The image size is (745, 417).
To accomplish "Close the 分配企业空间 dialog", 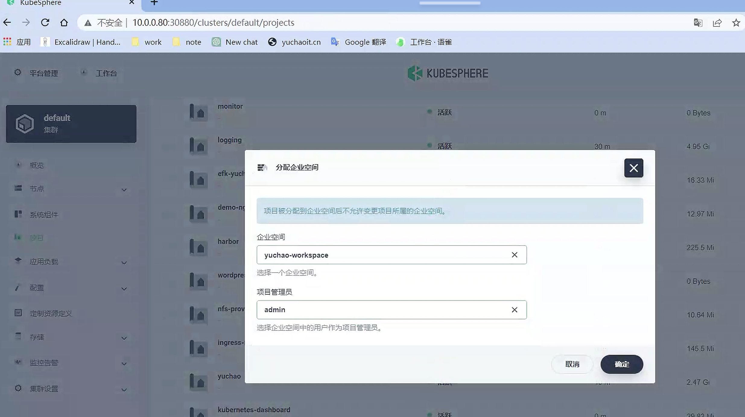I will [633, 168].
